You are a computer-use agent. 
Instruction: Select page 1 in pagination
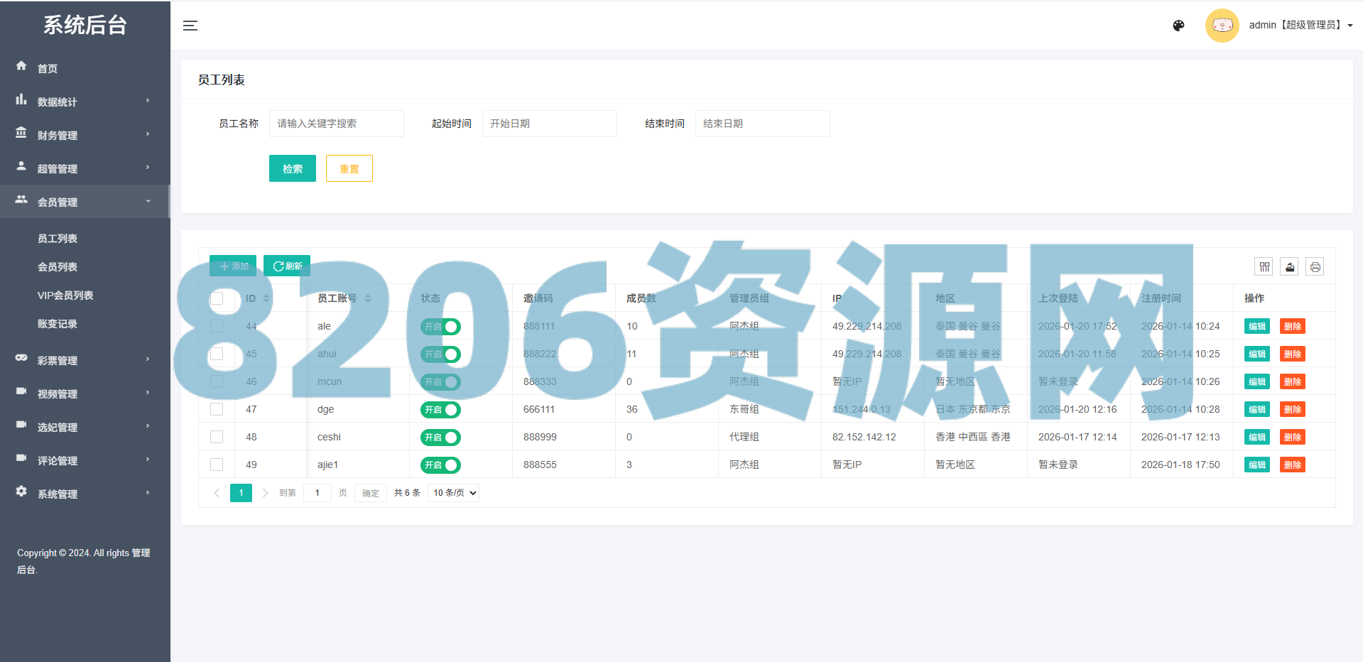point(241,493)
